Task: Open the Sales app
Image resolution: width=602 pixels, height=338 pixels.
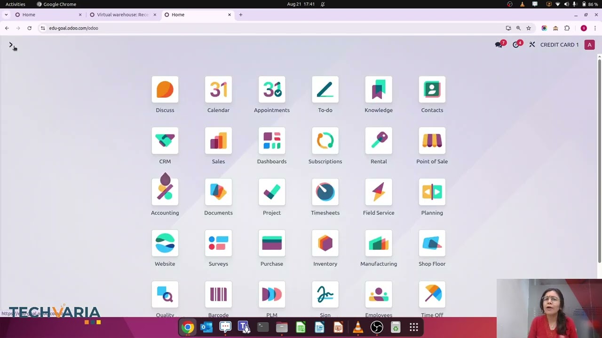Action: point(218,141)
